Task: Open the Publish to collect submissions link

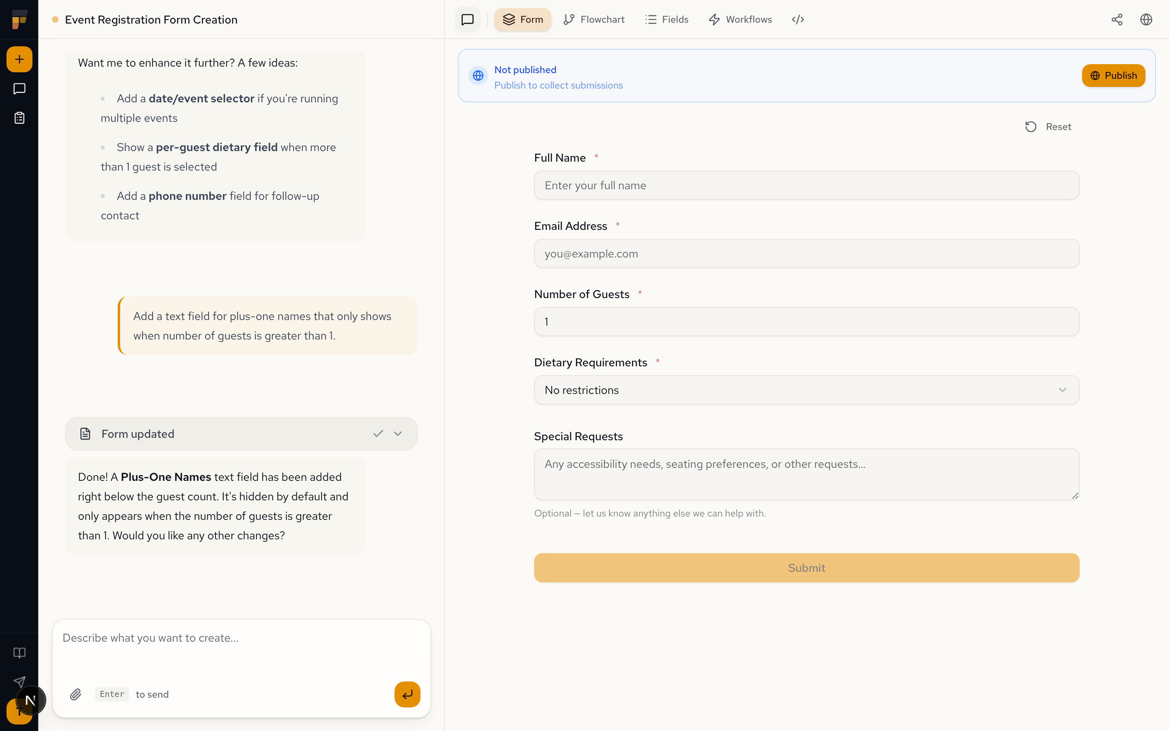Action: tap(559, 84)
